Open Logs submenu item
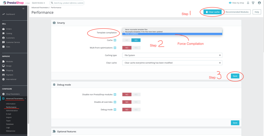The image size is (264, 136). click(x=8, y=127)
